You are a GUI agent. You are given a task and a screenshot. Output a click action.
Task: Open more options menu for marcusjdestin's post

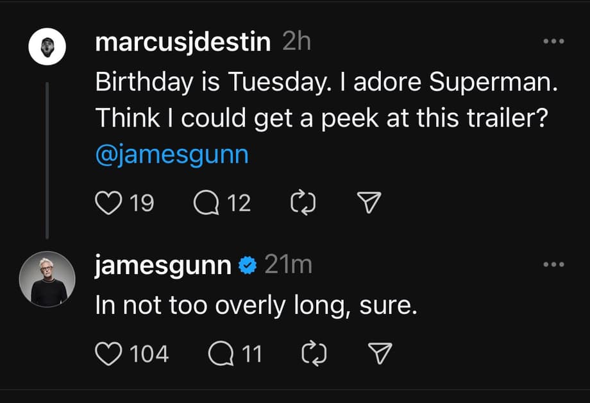click(552, 42)
